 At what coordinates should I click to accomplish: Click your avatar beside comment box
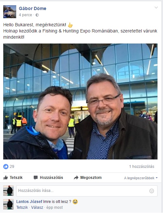click(8, 191)
